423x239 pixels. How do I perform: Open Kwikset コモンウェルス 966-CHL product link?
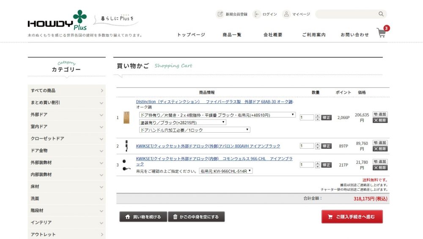click(214, 161)
